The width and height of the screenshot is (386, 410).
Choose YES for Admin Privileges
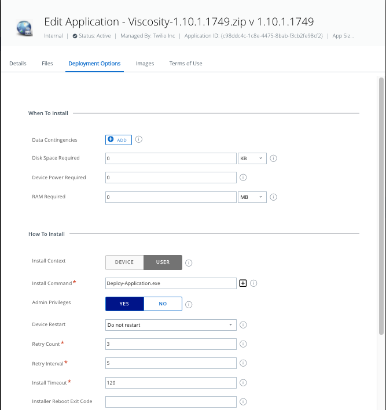(x=124, y=304)
